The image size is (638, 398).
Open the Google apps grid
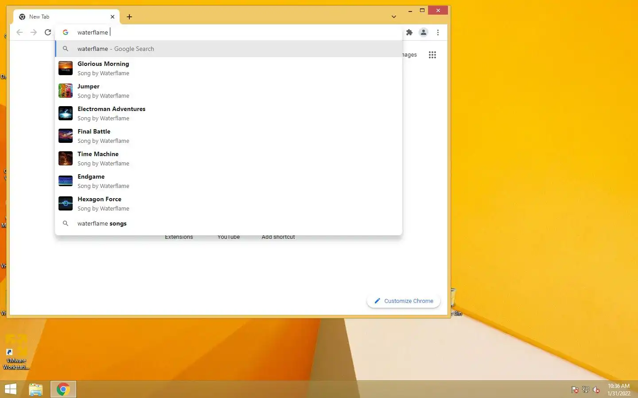[x=432, y=55]
